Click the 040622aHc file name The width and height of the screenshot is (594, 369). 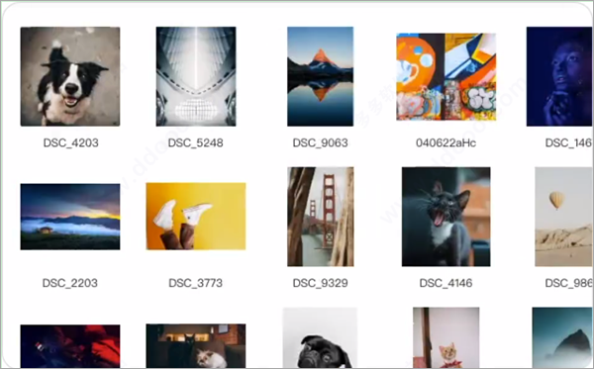(x=445, y=142)
